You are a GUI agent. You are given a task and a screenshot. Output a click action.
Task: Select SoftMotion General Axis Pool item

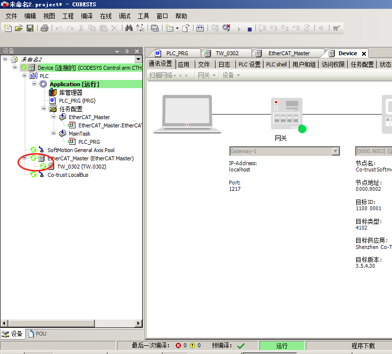click(81, 150)
